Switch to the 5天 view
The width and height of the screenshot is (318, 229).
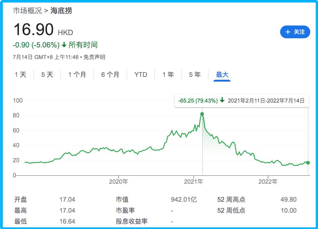[47, 74]
